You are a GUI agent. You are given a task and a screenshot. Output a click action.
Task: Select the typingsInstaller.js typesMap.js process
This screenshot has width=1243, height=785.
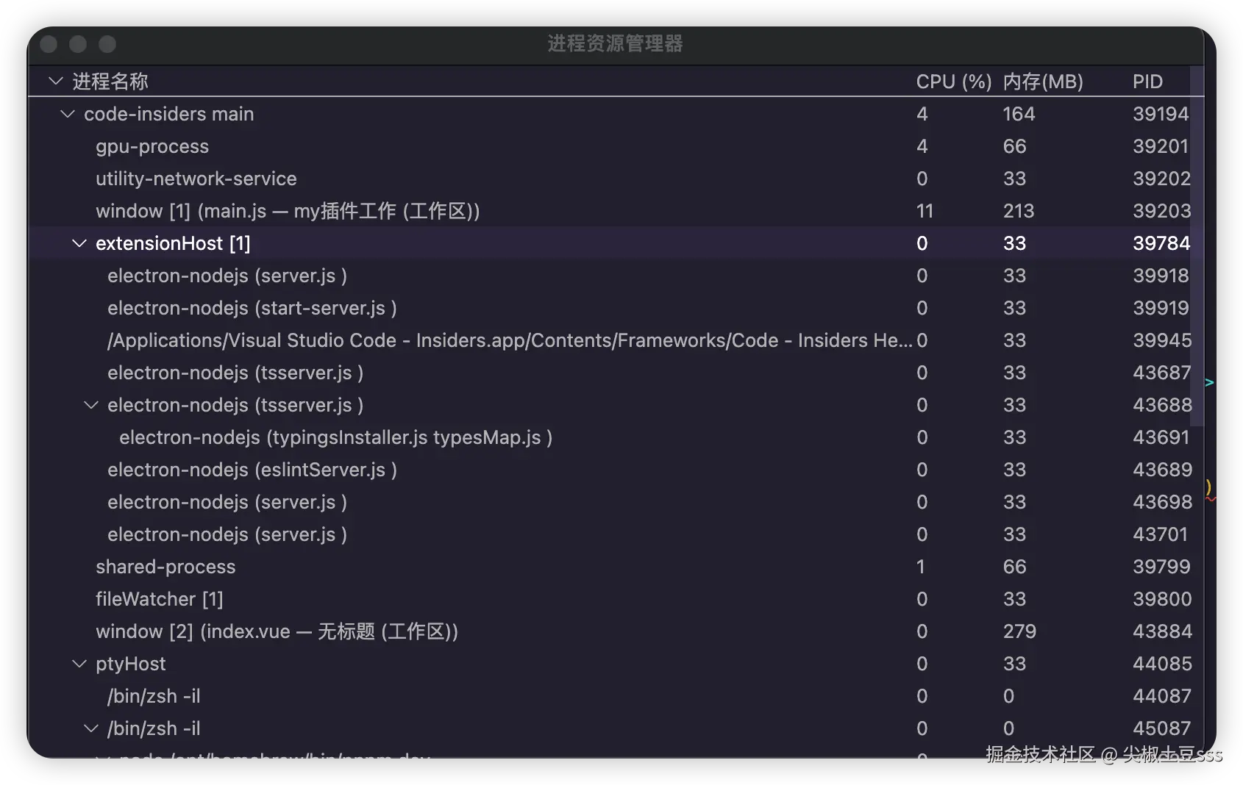[x=335, y=437]
